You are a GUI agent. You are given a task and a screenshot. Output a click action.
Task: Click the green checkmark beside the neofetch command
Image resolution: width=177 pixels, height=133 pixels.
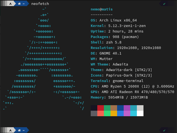point(164,4)
